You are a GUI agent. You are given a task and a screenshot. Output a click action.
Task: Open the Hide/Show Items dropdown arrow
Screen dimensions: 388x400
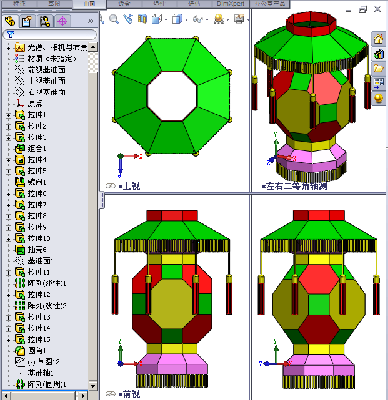coord(207,19)
